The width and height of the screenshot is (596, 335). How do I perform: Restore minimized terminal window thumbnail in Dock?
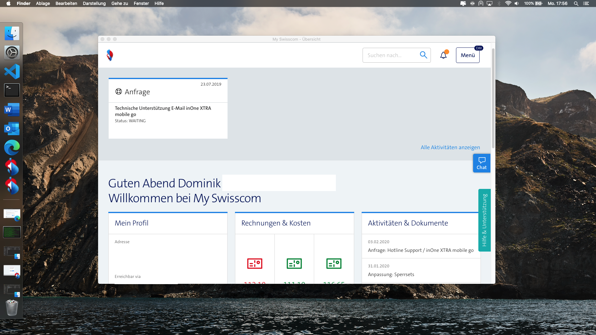(12, 232)
